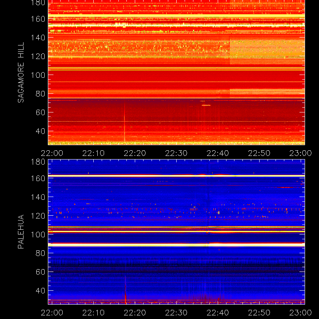Click 22:00 time label under Palehua plot
This screenshot has height=319, width=319.
tap(52, 313)
